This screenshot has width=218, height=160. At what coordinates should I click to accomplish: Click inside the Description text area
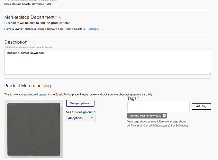(108, 62)
